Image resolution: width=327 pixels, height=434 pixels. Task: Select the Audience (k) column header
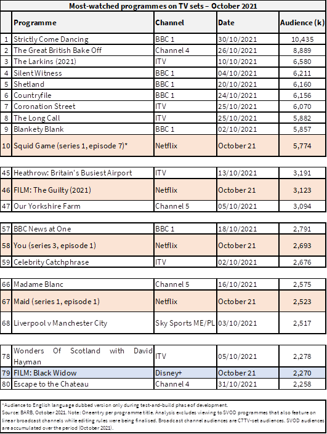point(302,22)
